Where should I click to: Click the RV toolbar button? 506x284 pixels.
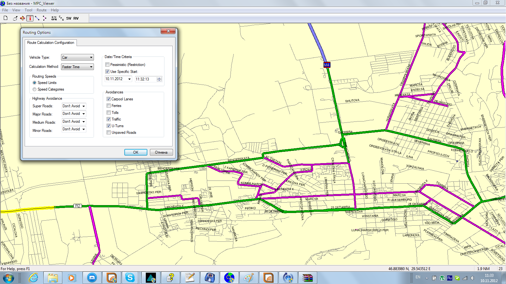click(x=76, y=18)
